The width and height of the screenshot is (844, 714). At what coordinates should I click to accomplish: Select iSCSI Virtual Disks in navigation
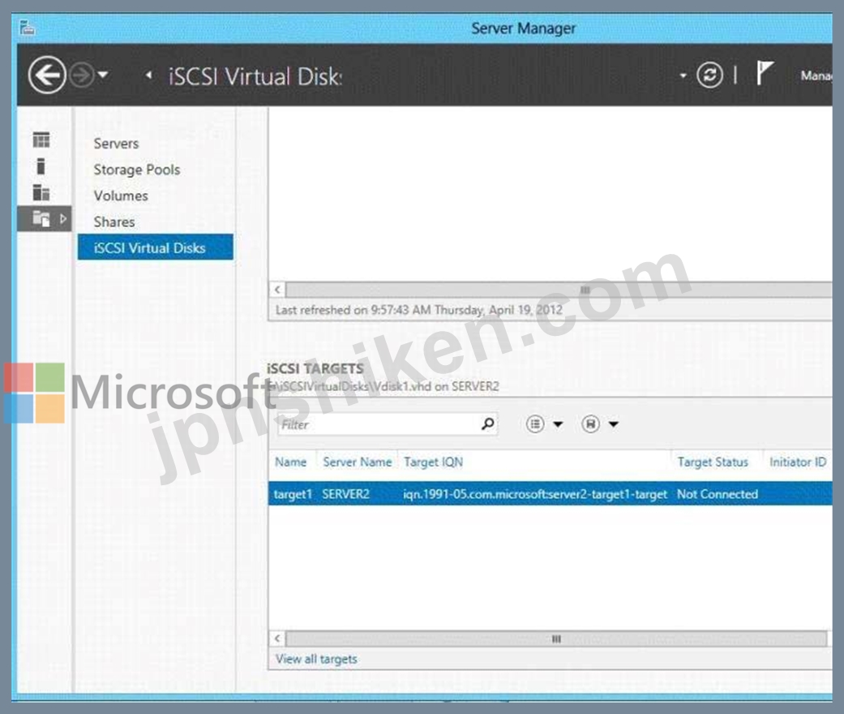(156, 247)
